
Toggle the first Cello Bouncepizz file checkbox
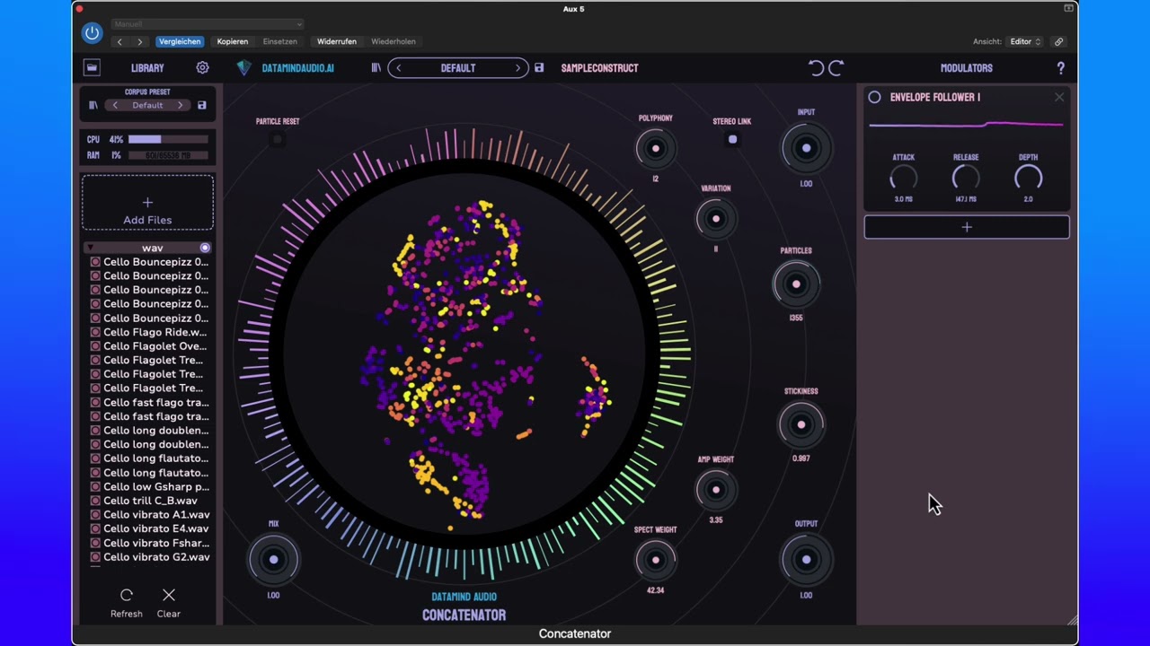click(x=95, y=262)
